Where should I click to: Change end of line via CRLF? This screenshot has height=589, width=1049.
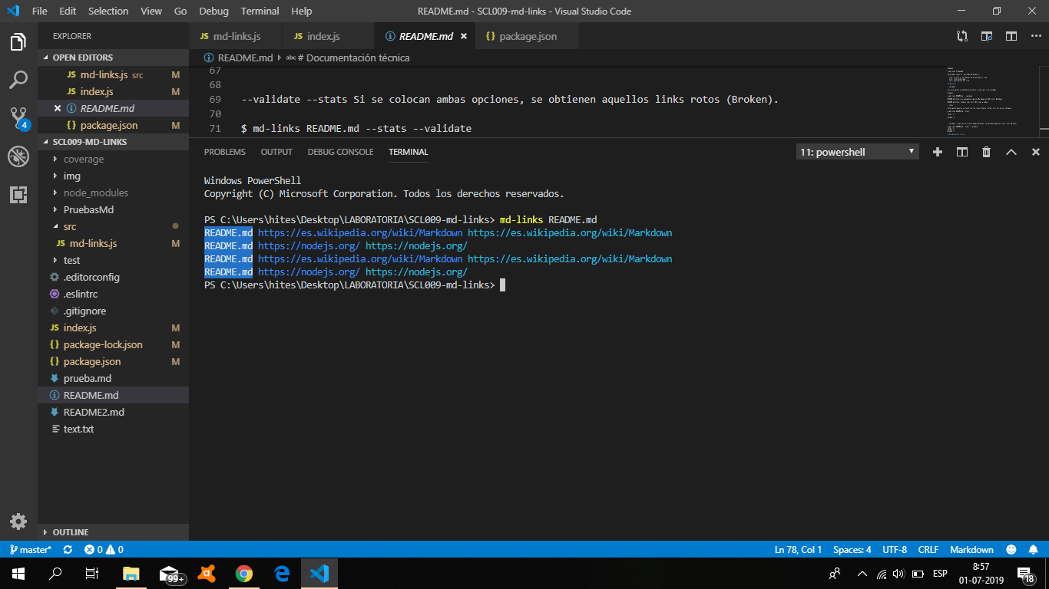coord(928,550)
